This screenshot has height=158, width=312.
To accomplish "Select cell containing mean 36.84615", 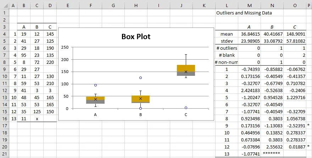I will [250, 34].
